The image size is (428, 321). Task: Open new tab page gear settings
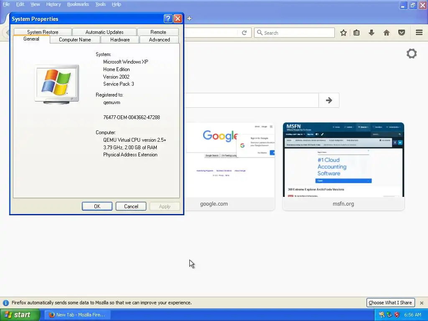[x=412, y=53]
